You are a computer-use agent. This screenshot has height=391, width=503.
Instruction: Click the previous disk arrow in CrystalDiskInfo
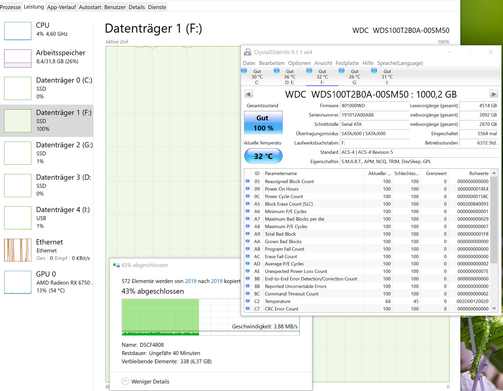pos(248,94)
